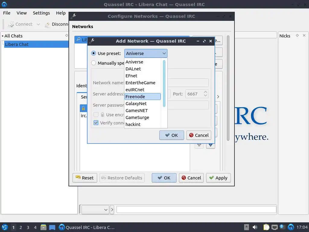The image size is (309, 232).
Task: Click Cancel in Configure Networks dialog
Action: pyautogui.click(x=191, y=178)
